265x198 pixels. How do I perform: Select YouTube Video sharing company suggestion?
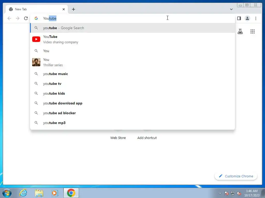[132, 39]
